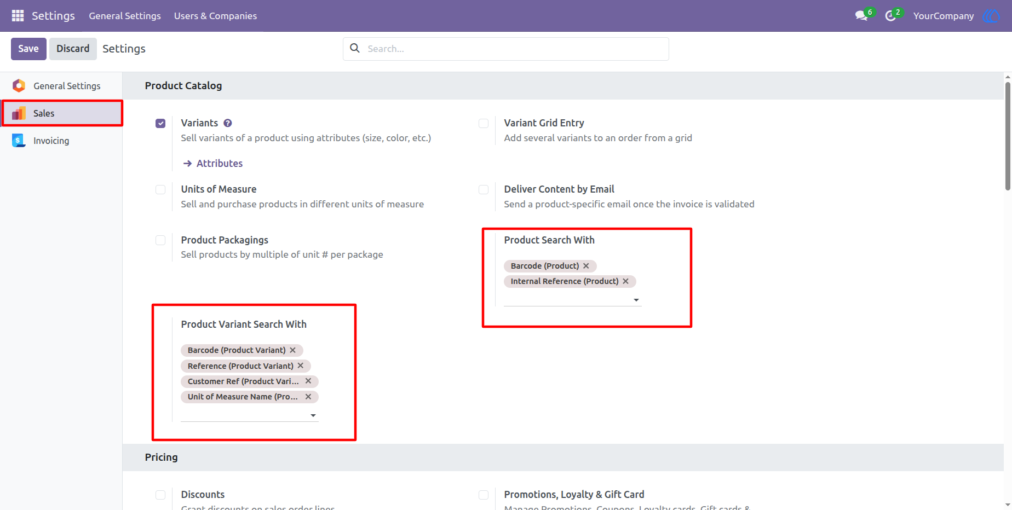This screenshot has width=1012, height=510.
Task: Click the Save button
Action: click(28, 49)
